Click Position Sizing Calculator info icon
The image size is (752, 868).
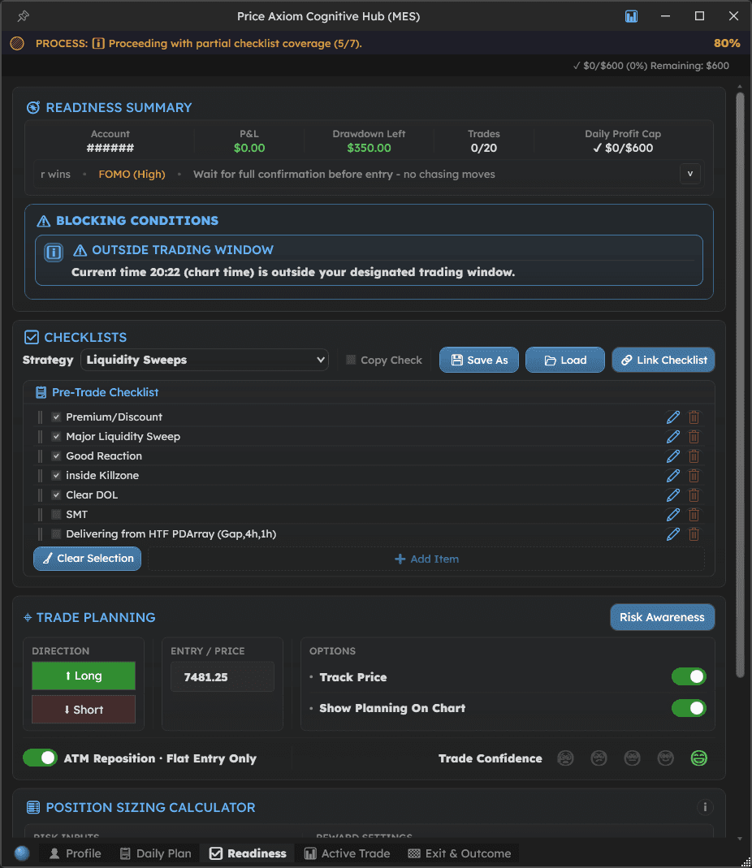pos(705,807)
